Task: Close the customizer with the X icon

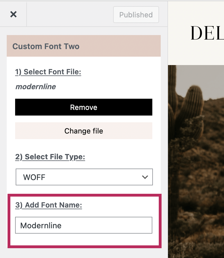Action: pyautogui.click(x=13, y=15)
